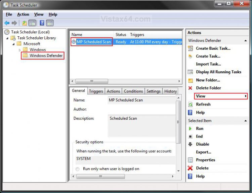Sort by the Triggers column header
The height and width of the screenshot is (193, 252).
[155, 35]
